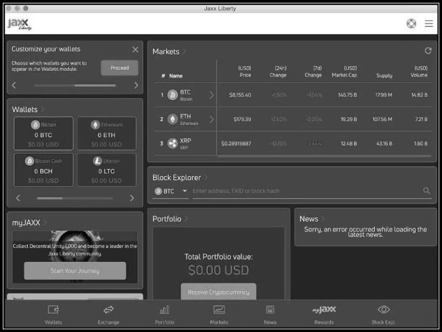Click the Ethereum coin icon in Wallets

tap(96, 124)
